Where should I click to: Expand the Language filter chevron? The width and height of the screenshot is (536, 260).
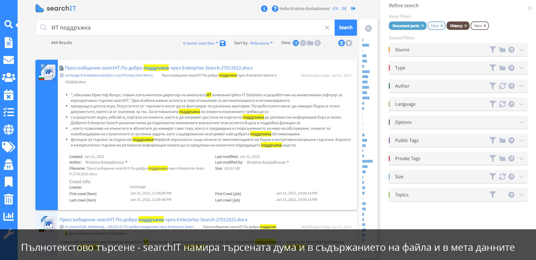coord(521,104)
